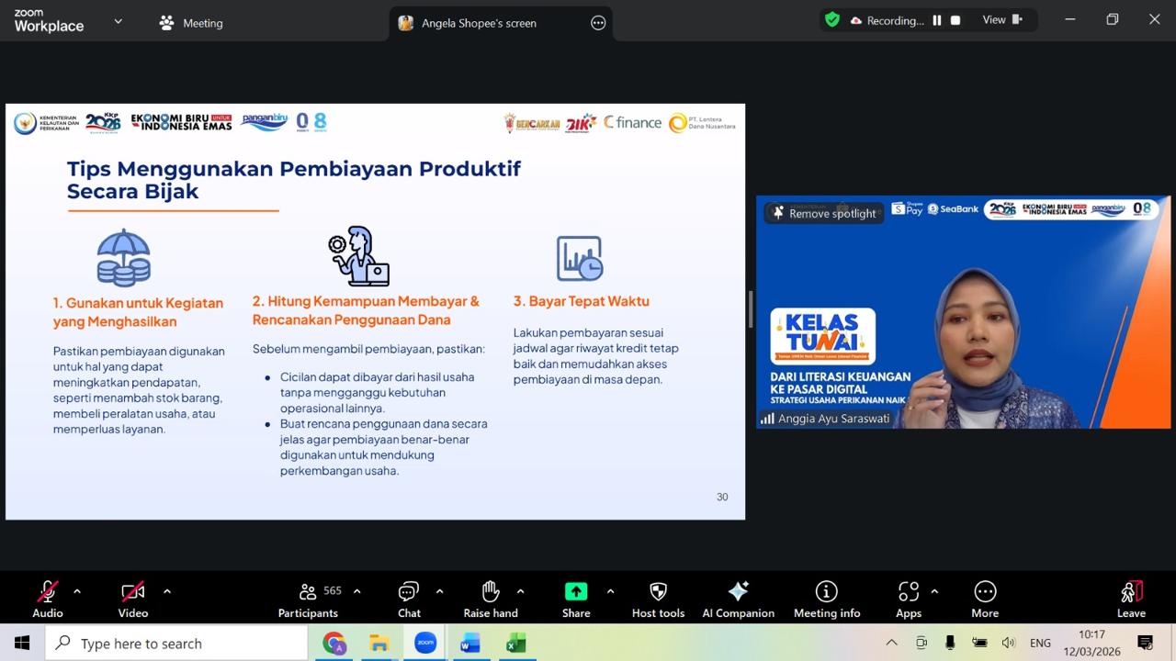Open the Zoom Workplace dropdown arrow
Viewport: 1176px width, 661px height.
click(118, 21)
